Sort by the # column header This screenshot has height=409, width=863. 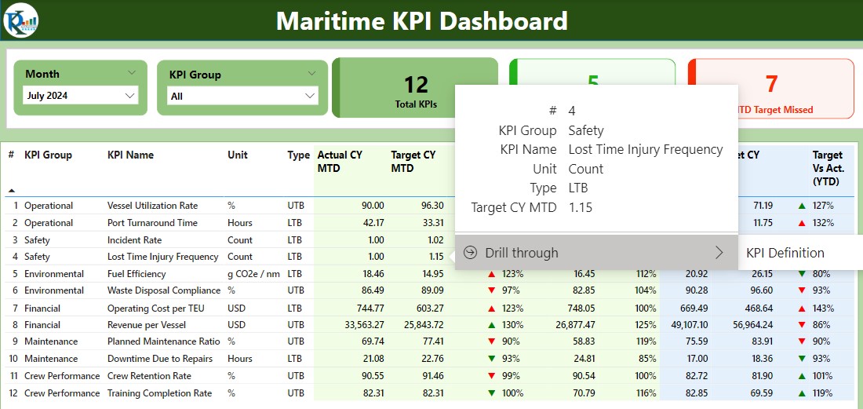tap(11, 155)
